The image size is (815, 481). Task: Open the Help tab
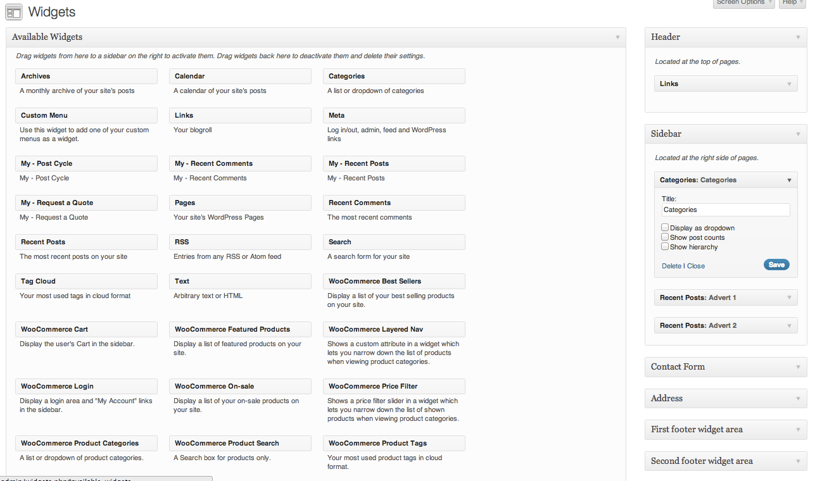(792, 3)
